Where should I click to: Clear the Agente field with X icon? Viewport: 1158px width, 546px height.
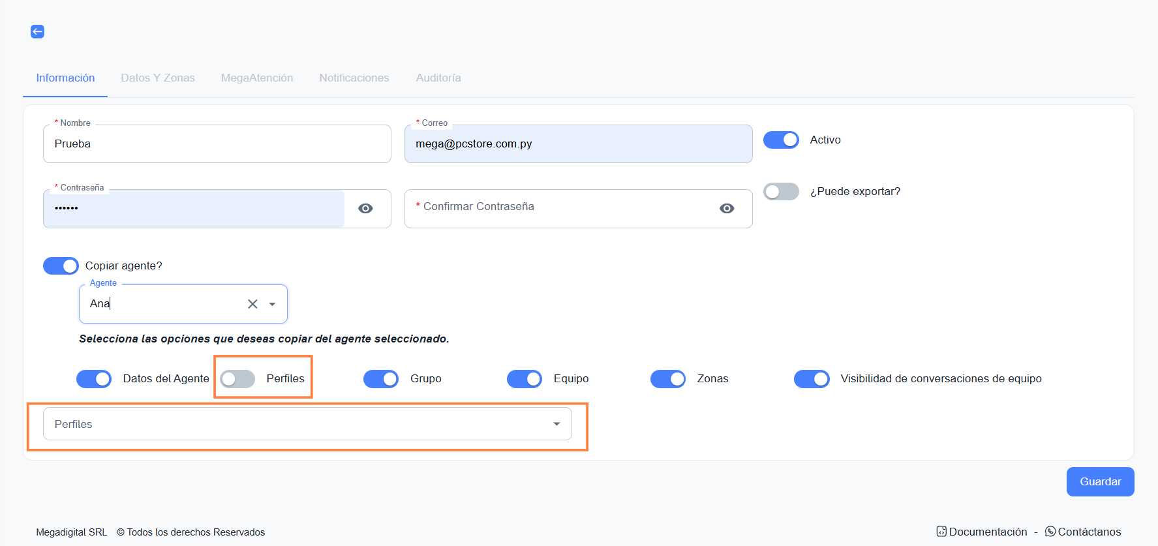(252, 304)
